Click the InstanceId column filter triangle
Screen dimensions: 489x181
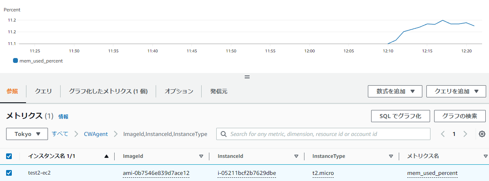296,156
